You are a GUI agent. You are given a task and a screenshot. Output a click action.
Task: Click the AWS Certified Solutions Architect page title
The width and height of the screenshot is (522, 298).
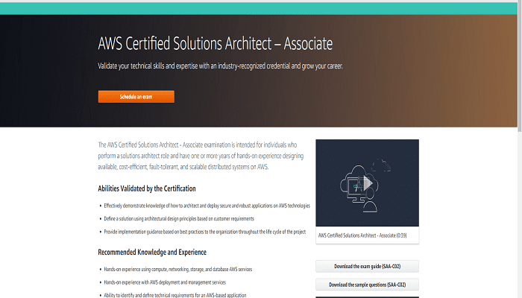coord(215,42)
